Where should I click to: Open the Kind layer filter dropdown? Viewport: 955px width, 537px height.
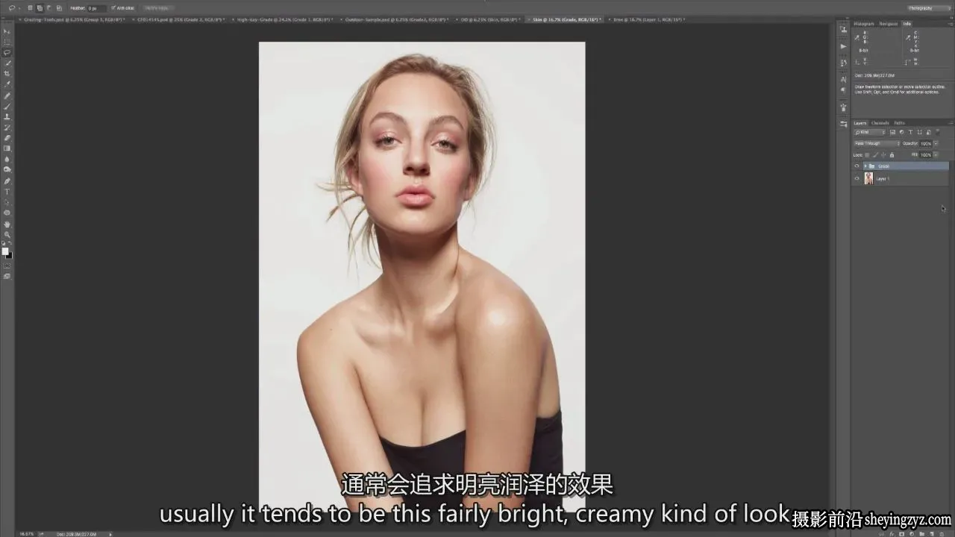tap(870, 132)
